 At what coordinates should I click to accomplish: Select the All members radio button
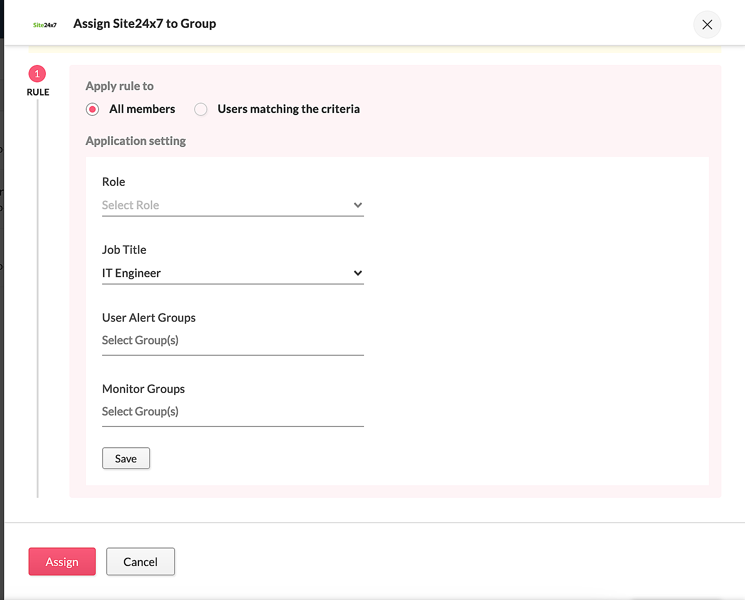pos(92,109)
